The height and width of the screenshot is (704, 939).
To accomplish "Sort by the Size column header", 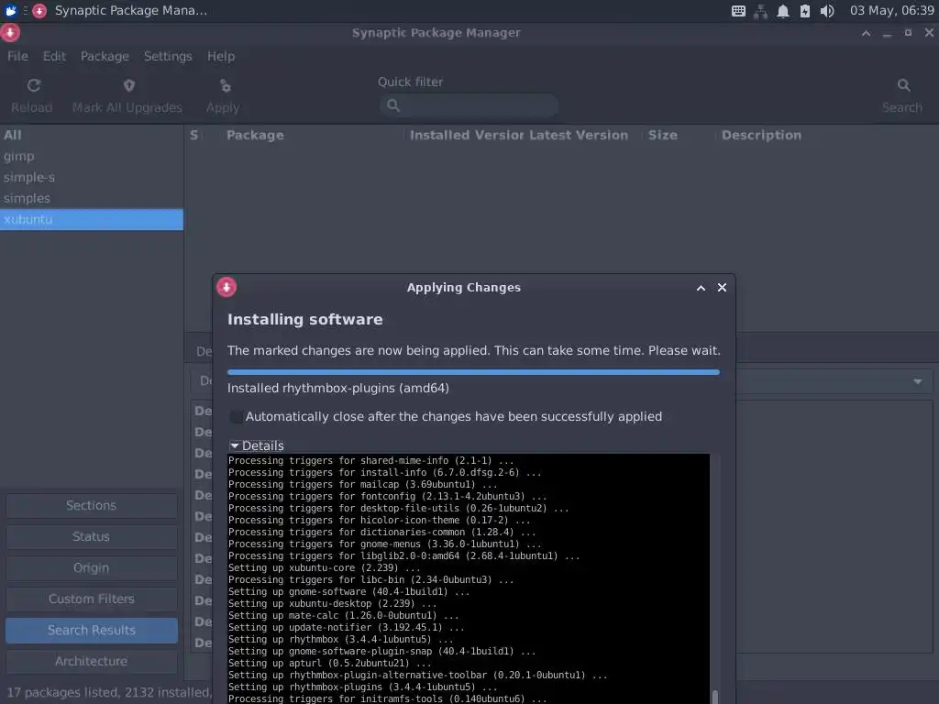I will (x=663, y=136).
